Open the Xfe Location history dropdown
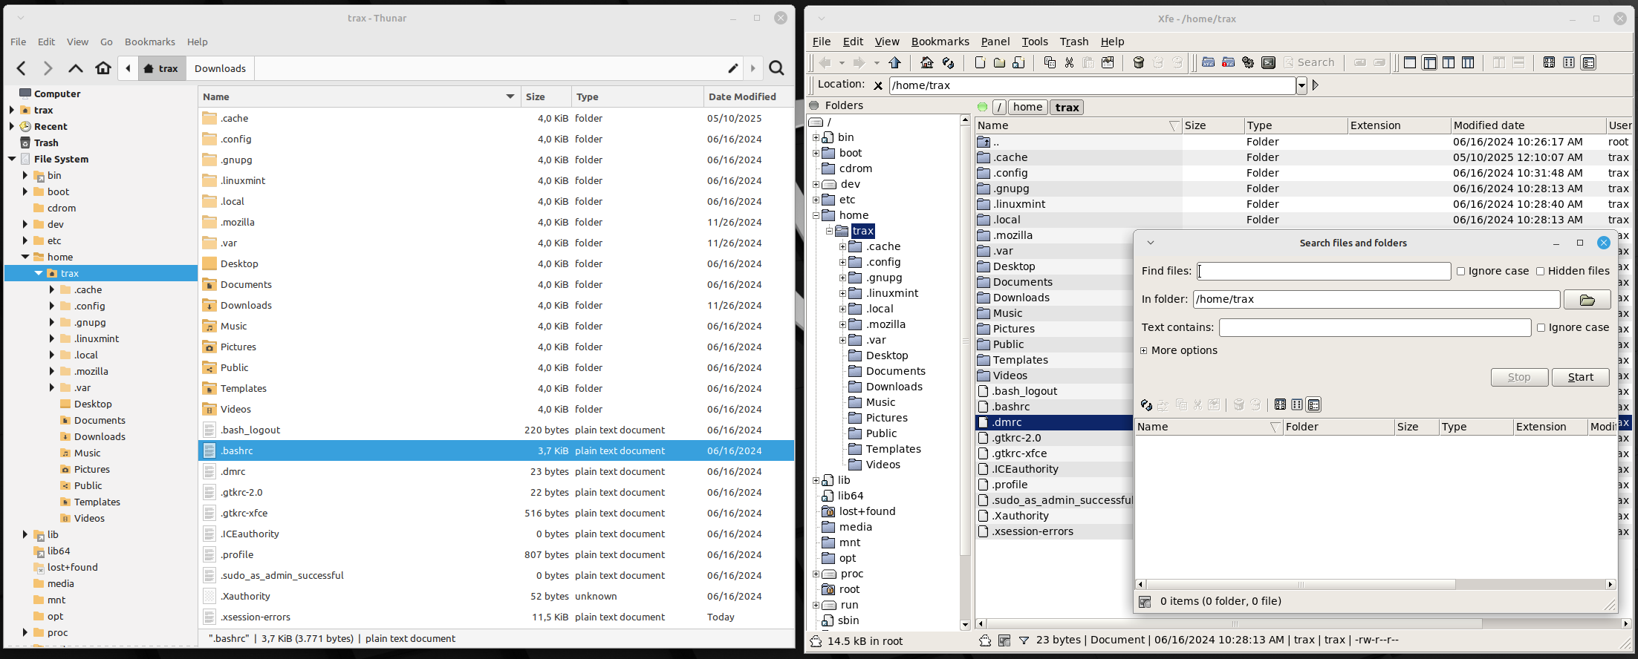 (1301, 85)
